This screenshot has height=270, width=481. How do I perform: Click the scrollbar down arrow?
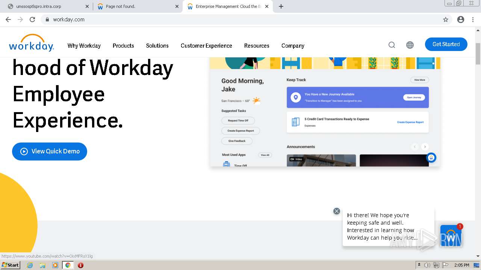[x=478, y=256]
